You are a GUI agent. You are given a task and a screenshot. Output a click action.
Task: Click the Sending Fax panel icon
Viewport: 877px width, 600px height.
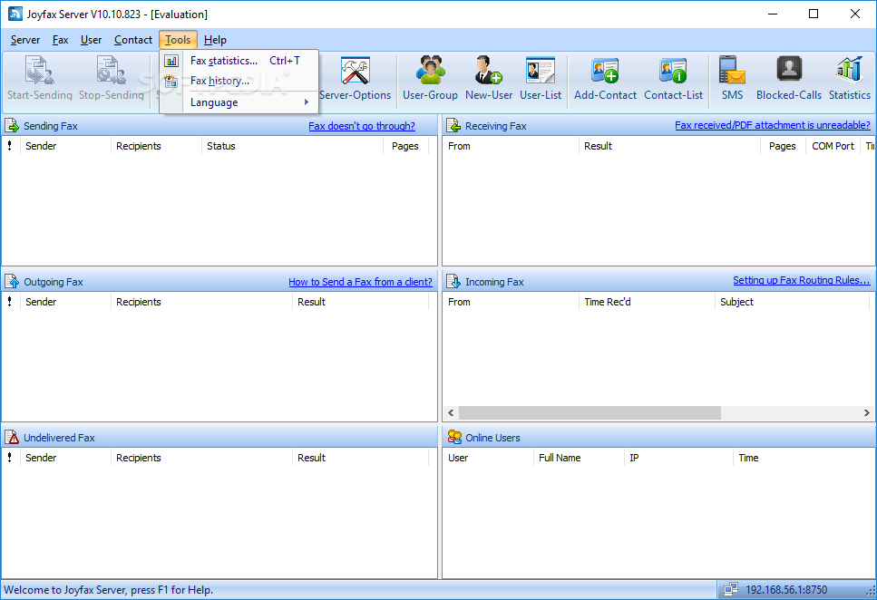pyautogui.click(x=12, y=125)
